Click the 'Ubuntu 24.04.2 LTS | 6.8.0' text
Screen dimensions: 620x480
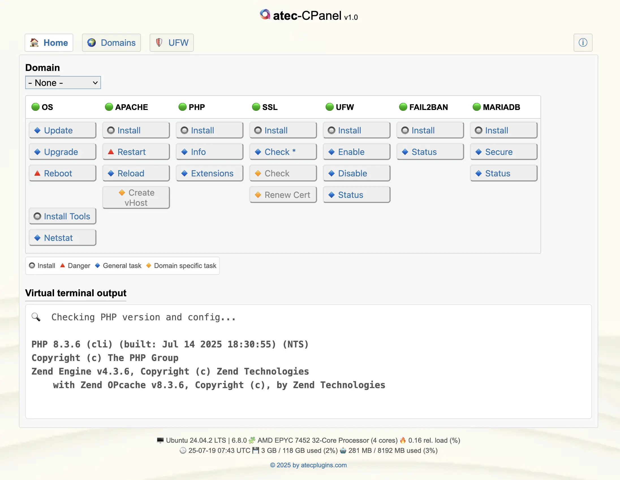pyautogui.click(x=206, y=440)
